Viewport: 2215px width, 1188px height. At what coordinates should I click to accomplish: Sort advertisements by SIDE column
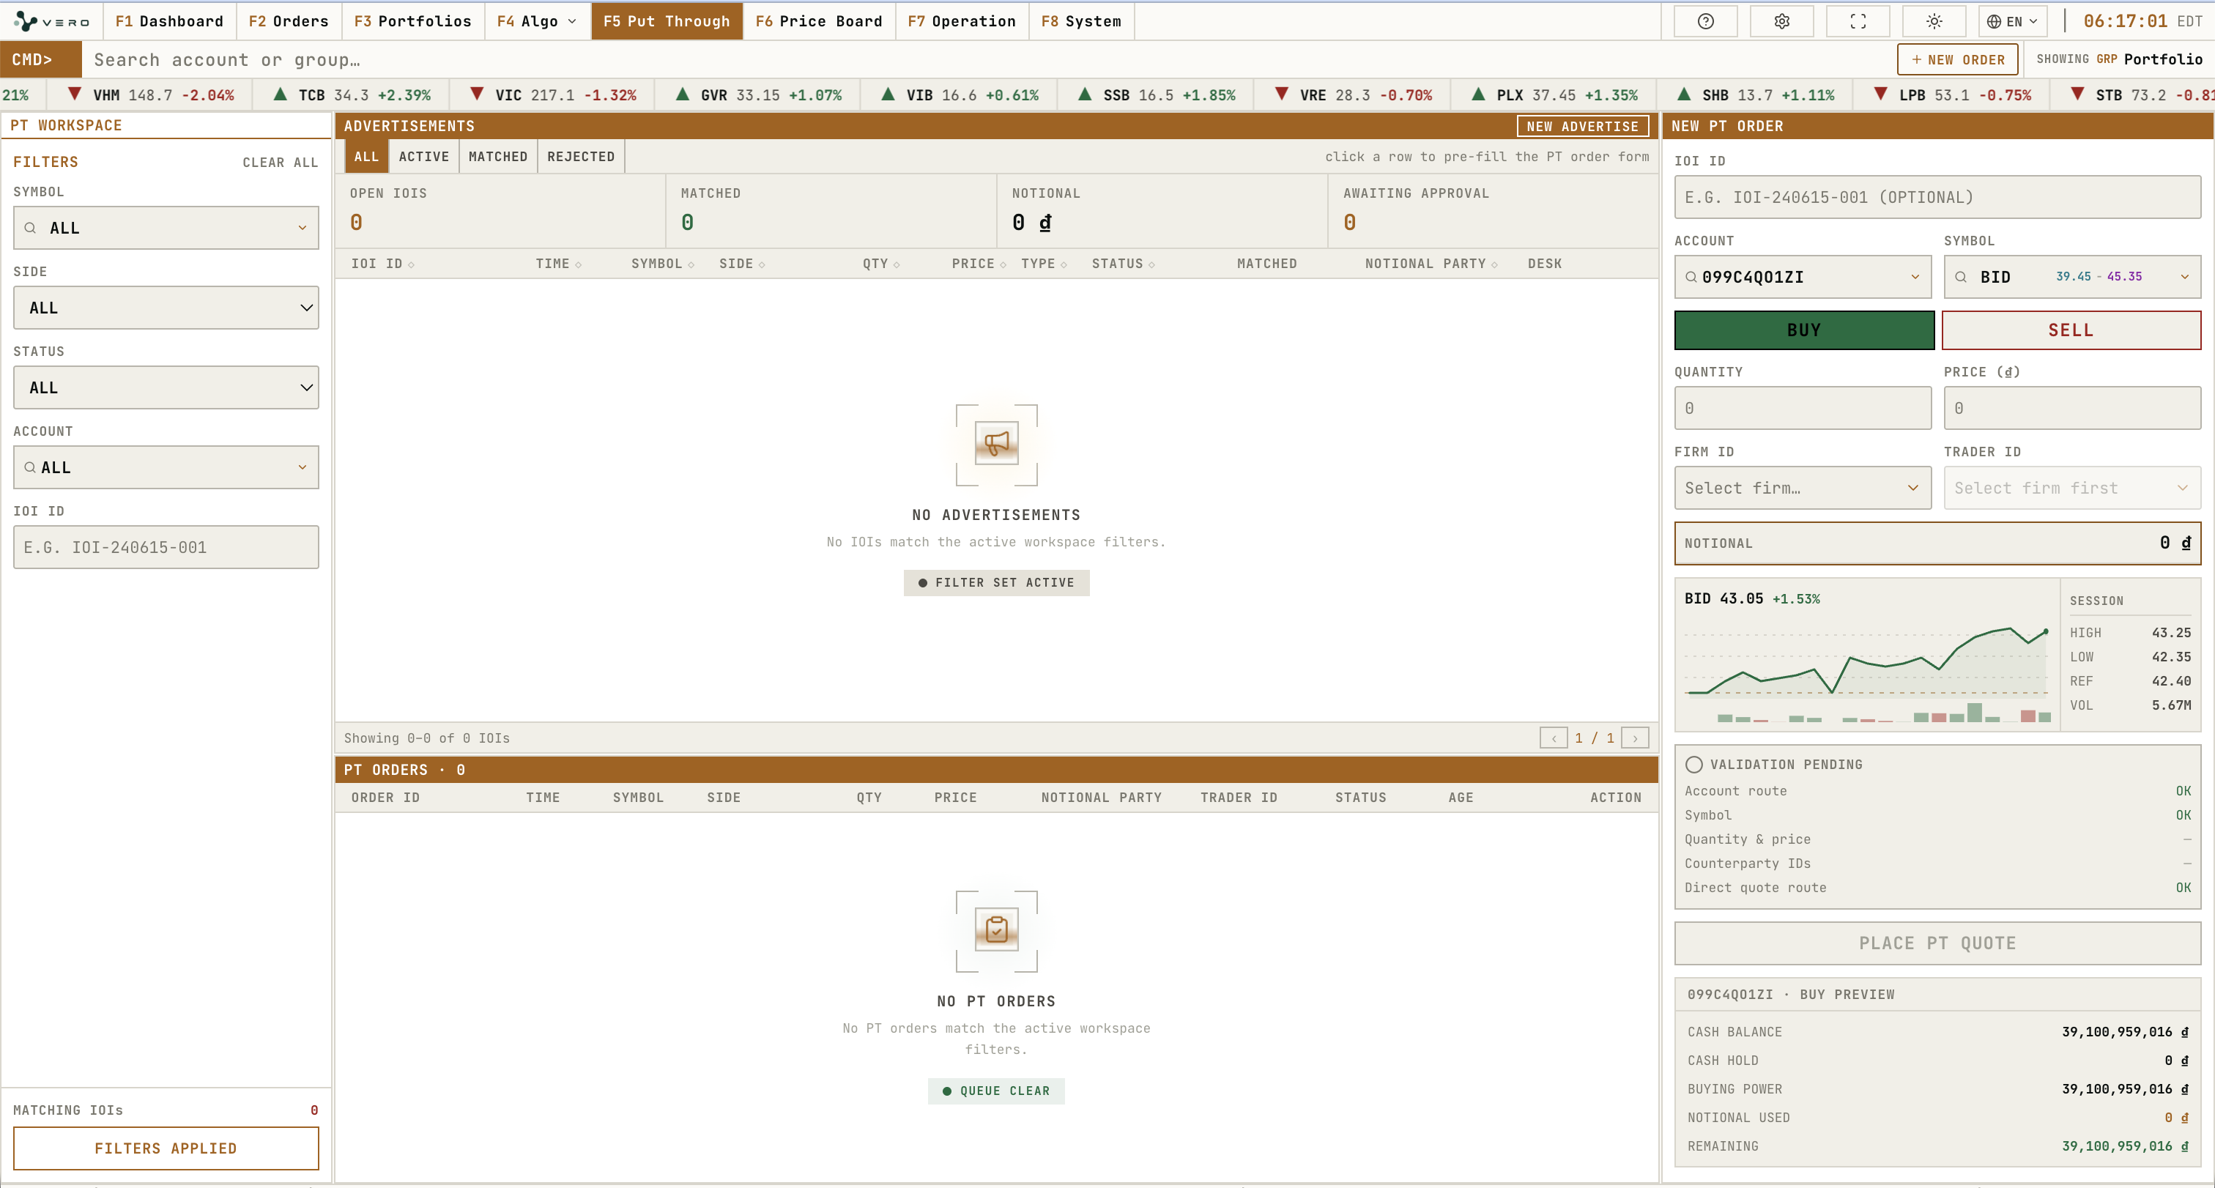point(742,264)
